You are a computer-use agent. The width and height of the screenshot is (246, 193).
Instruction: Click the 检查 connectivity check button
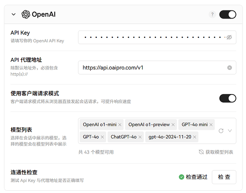point(224,177)
